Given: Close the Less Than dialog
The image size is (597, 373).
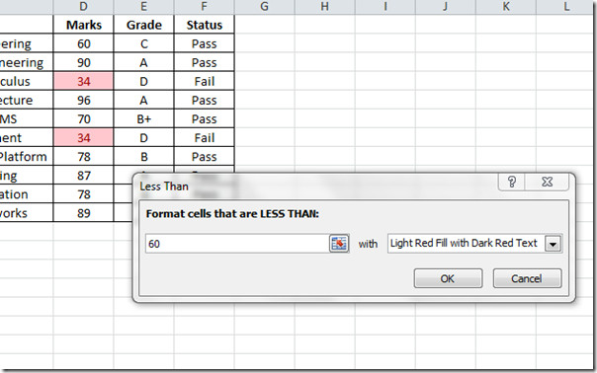Looking at the screenshot, I should 548,183.
